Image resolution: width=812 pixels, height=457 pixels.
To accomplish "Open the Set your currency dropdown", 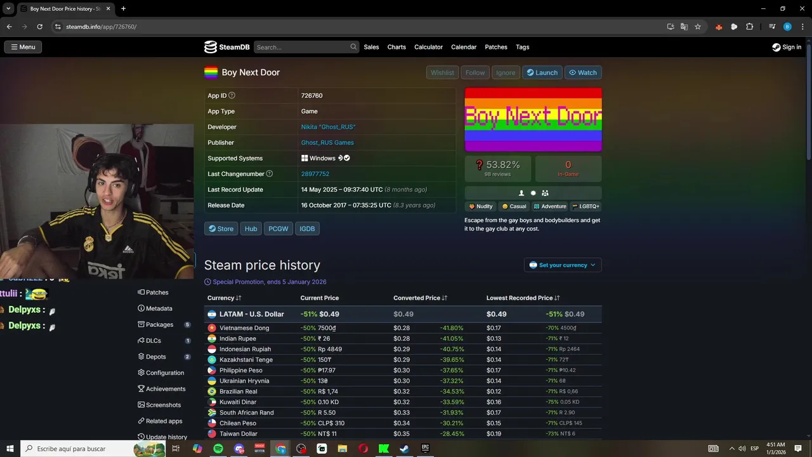I will (x=563, y=265).
